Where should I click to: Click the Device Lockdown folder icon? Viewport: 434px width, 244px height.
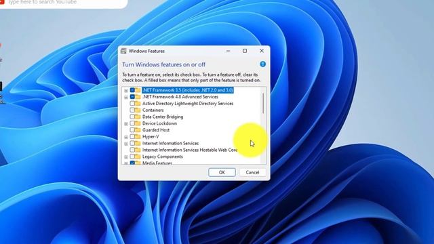[x=138, y=123]
